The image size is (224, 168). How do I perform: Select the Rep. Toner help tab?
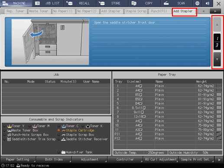click(x=15, y=11)
